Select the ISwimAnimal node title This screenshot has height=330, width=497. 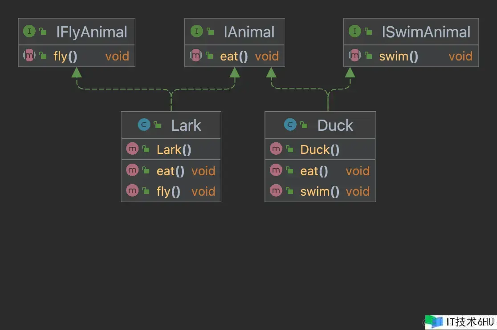[426, 32]
